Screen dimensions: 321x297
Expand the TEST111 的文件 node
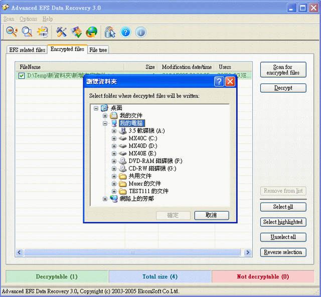pos(114,191)
